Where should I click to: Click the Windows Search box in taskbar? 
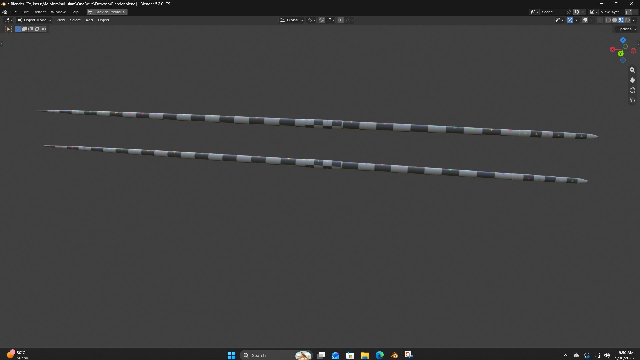(x=276, y=355)
